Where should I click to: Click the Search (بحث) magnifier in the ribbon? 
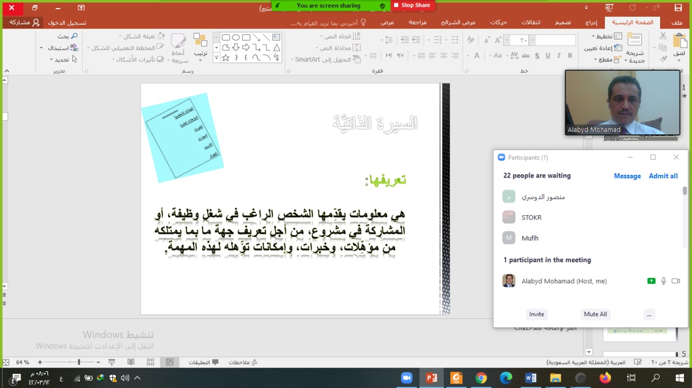[74, 36]
